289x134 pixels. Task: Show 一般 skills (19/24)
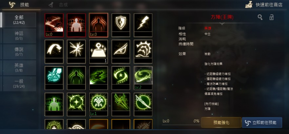(x=19, y=84)
